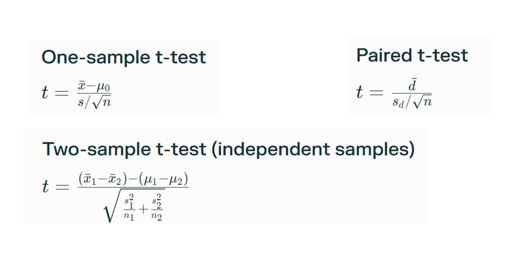523x266 pixels.
Task: Click the (x̄1−x̄2) term in numerator
Action: [102, 180]
